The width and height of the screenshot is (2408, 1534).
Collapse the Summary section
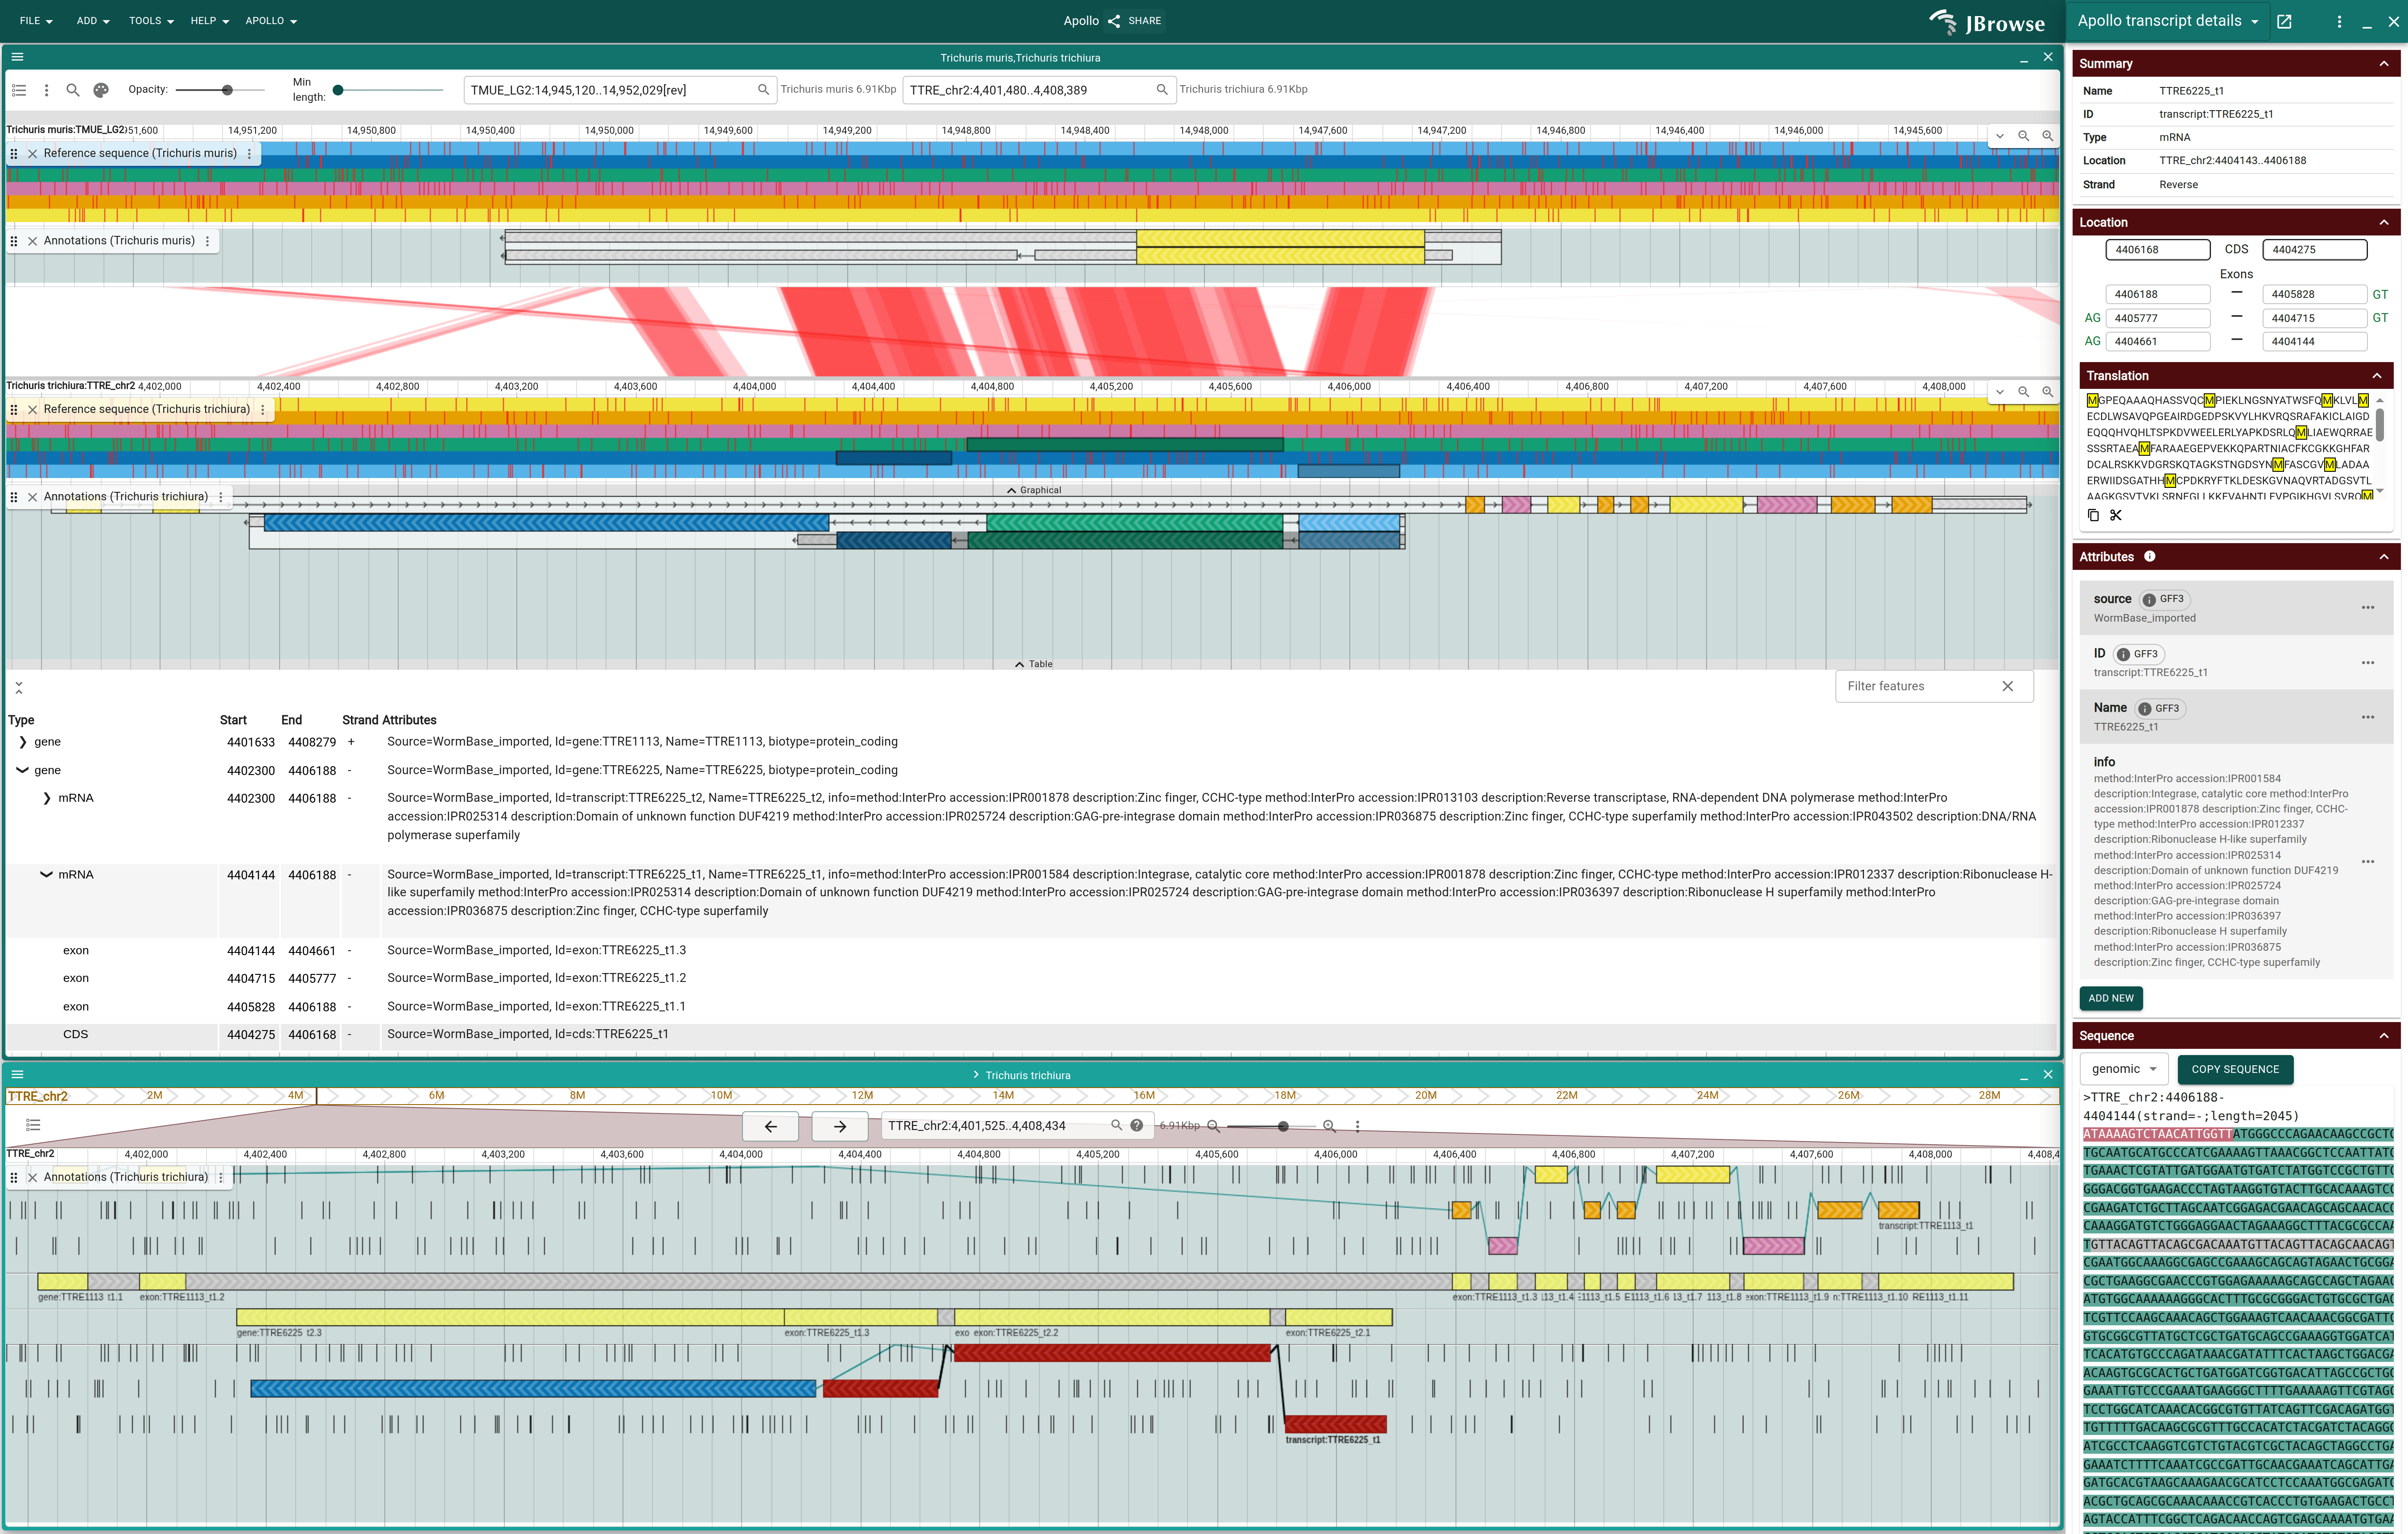tap(2384, 64)
